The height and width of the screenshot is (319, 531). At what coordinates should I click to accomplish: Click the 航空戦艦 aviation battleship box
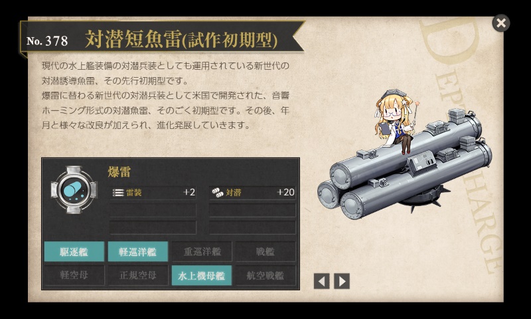265,275
